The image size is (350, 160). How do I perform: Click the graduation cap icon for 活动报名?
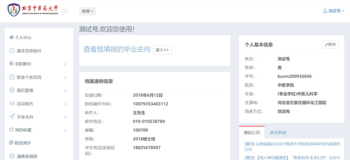pos(12,104)
